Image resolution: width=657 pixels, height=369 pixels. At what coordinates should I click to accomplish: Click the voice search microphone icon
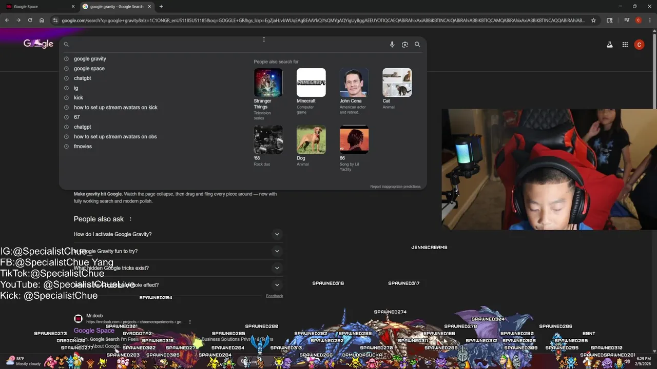pos(392,45)
